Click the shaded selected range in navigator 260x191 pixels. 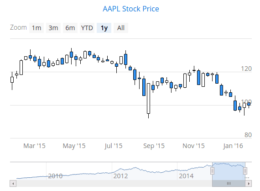pos(229,171)
